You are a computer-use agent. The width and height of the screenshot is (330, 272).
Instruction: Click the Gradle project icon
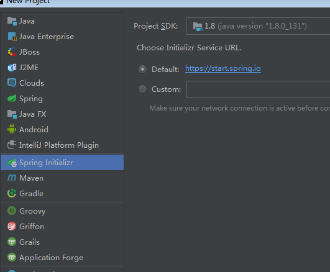coord(12,193)
